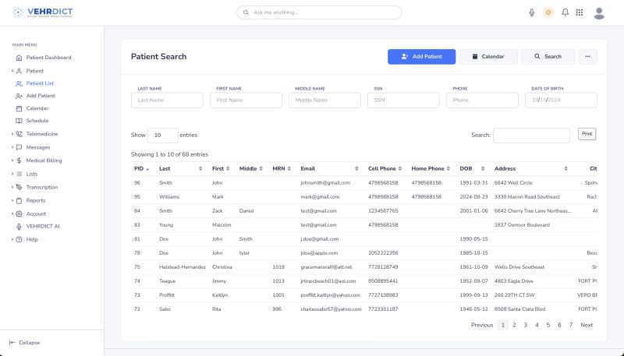Expand the Medical Billing chevron
The width and height of the screenshot is (624, 356).
[x=12, y=160]
